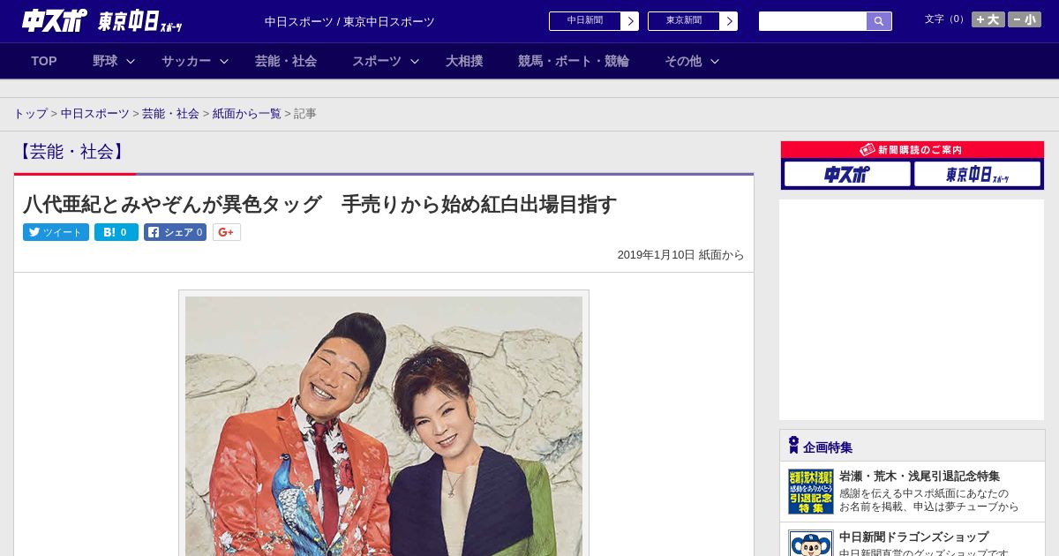Expand the その他 dropdown menu
The width and height of the screenshot is (1059, 556).
pos(692,61)
